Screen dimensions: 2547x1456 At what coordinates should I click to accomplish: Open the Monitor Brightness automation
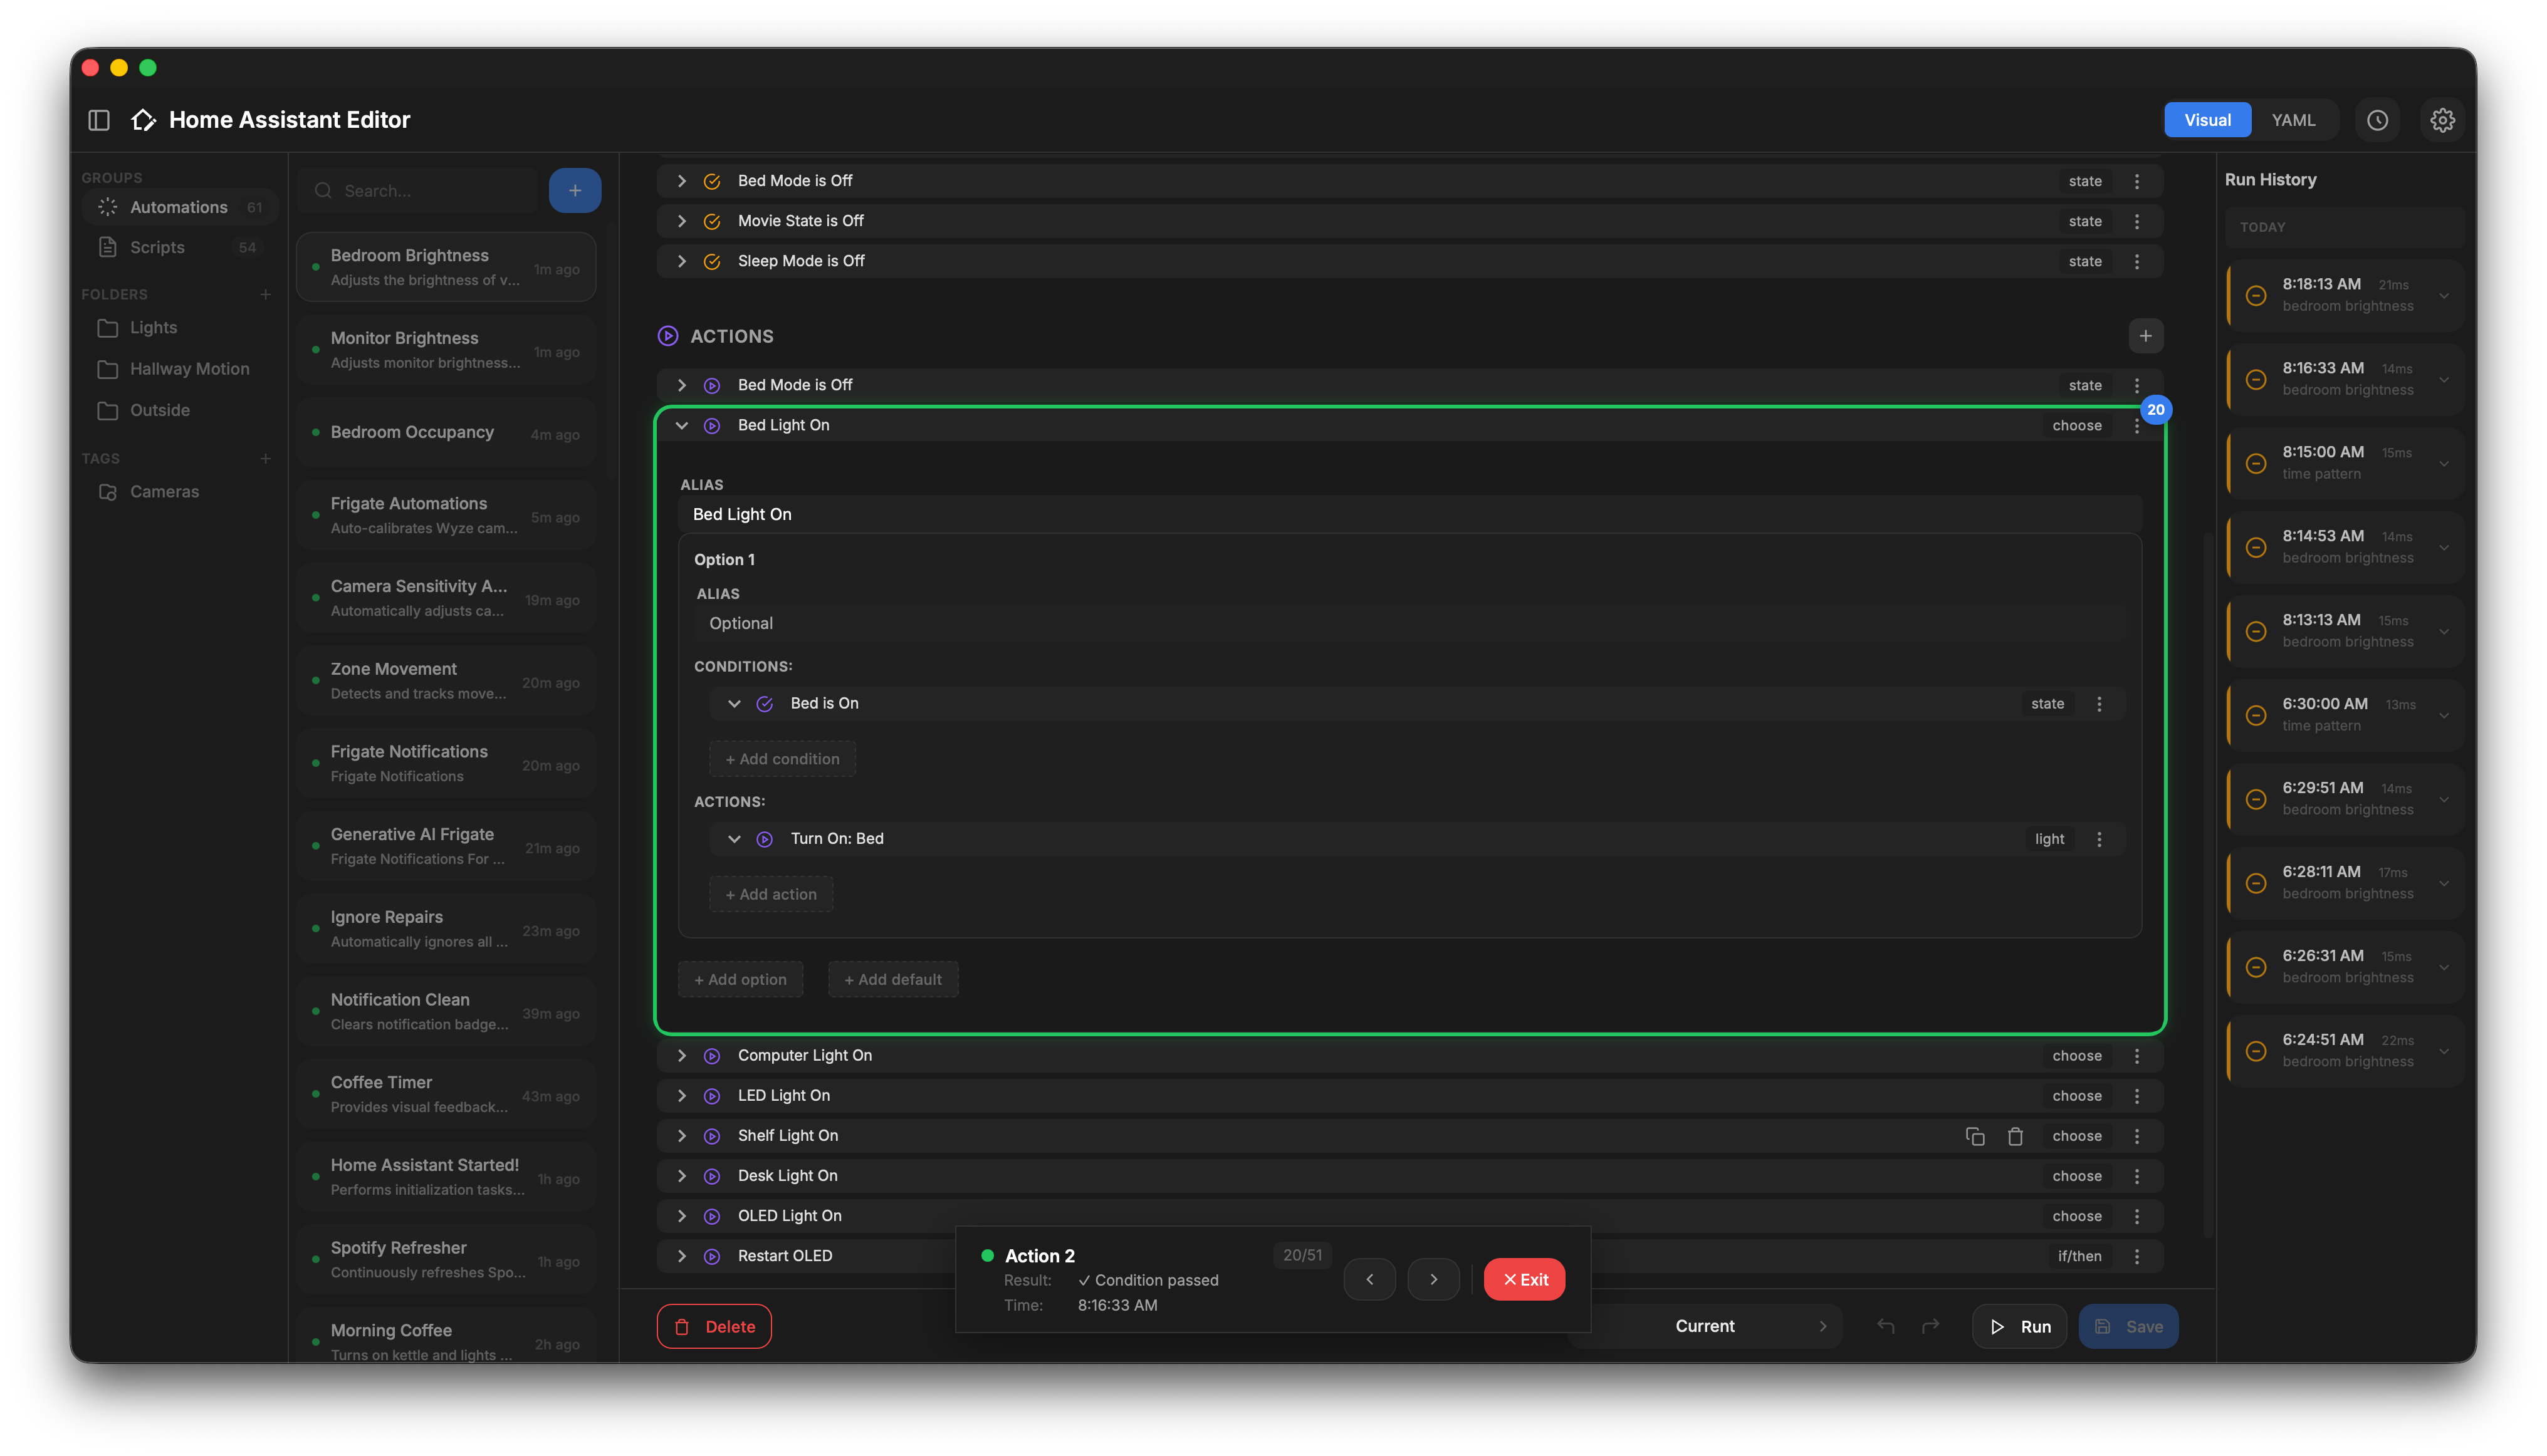[x=446, y=350]
